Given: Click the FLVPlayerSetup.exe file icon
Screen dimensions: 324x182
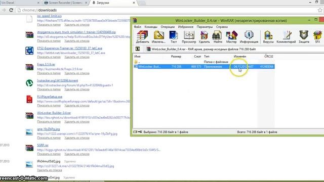Looking at the screenshot, I should 29,99.
